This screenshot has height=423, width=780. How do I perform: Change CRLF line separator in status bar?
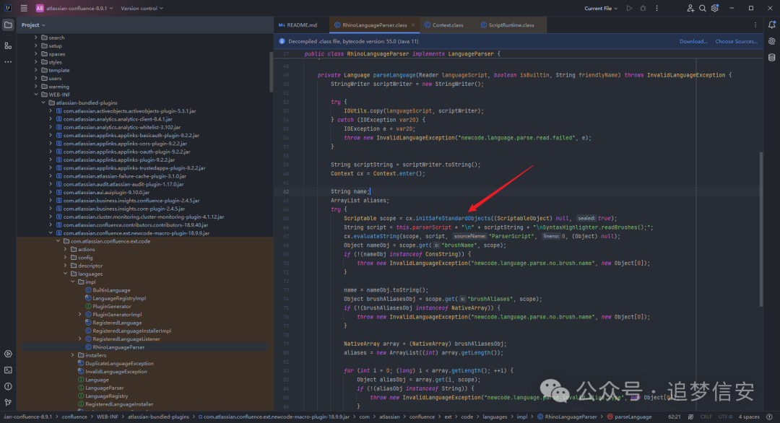pos(706,417)
